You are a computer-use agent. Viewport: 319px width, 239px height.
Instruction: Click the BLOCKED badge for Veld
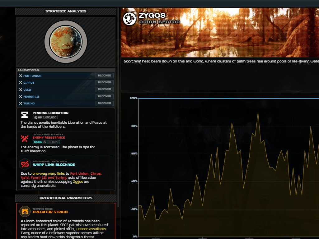tap(105, 90)
